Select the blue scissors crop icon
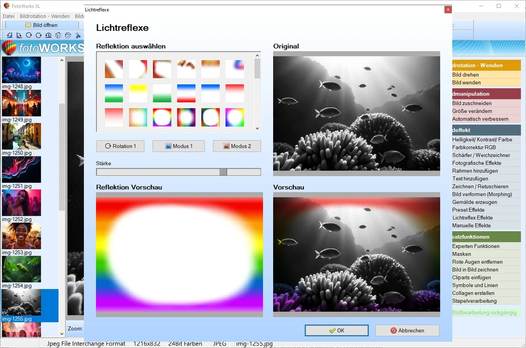The width and height of the screenshot is (526, 348). pos(78,35)
